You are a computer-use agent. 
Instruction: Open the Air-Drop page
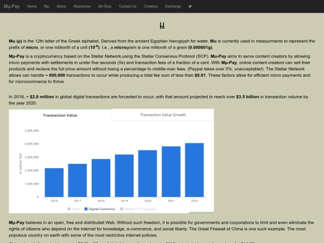point(105,7)
